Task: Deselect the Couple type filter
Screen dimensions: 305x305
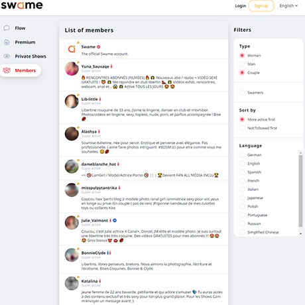Action: [242, 73]
